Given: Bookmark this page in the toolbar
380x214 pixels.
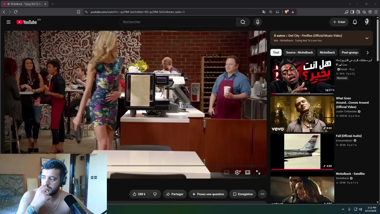Looking at the screenshot, I should coord(78,12).
